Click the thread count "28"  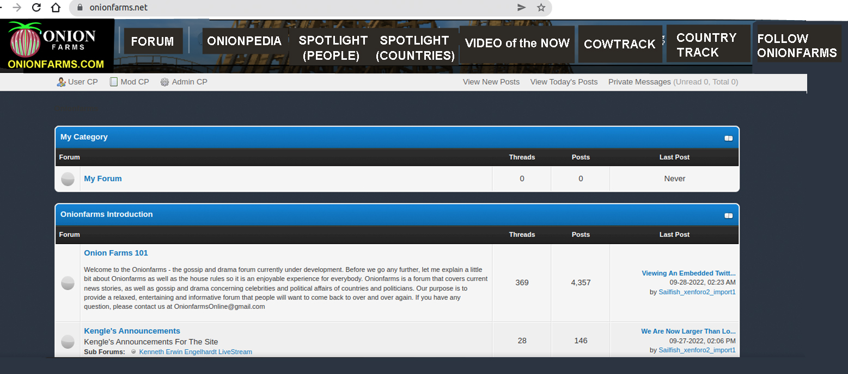click(522, 341)
